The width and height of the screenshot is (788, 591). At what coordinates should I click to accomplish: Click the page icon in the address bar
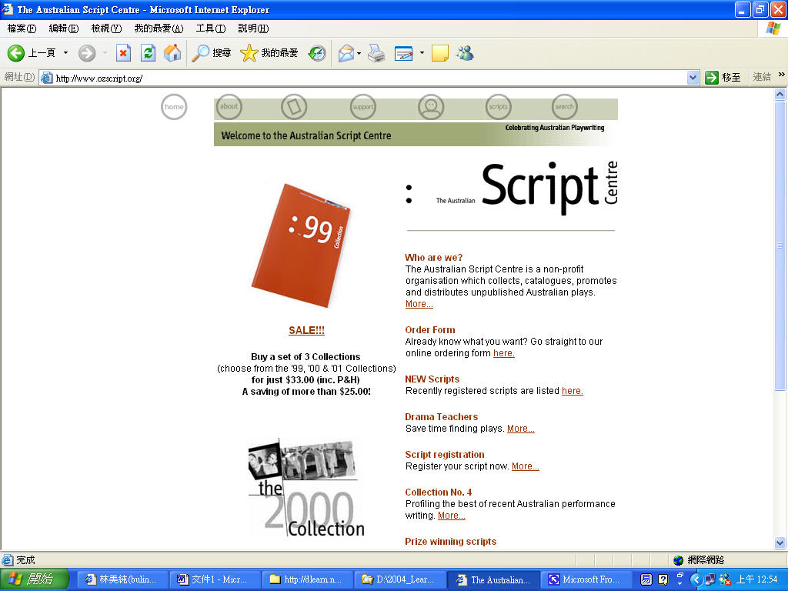pos(47,78)
